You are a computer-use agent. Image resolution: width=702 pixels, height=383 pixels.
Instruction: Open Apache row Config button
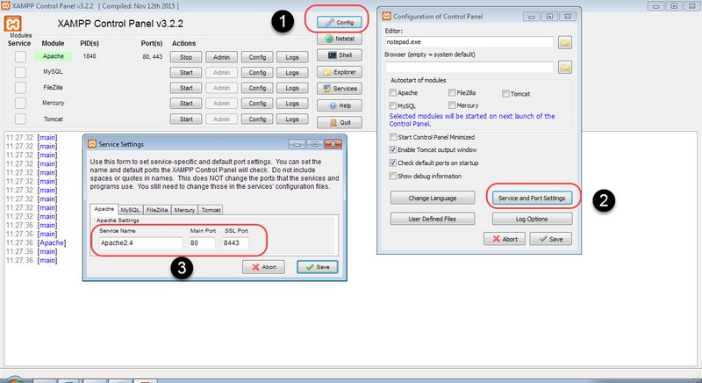[257, 57]
